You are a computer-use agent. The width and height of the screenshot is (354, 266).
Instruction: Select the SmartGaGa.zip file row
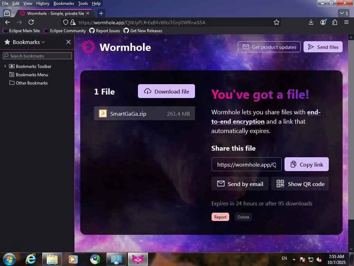point(144,114)
